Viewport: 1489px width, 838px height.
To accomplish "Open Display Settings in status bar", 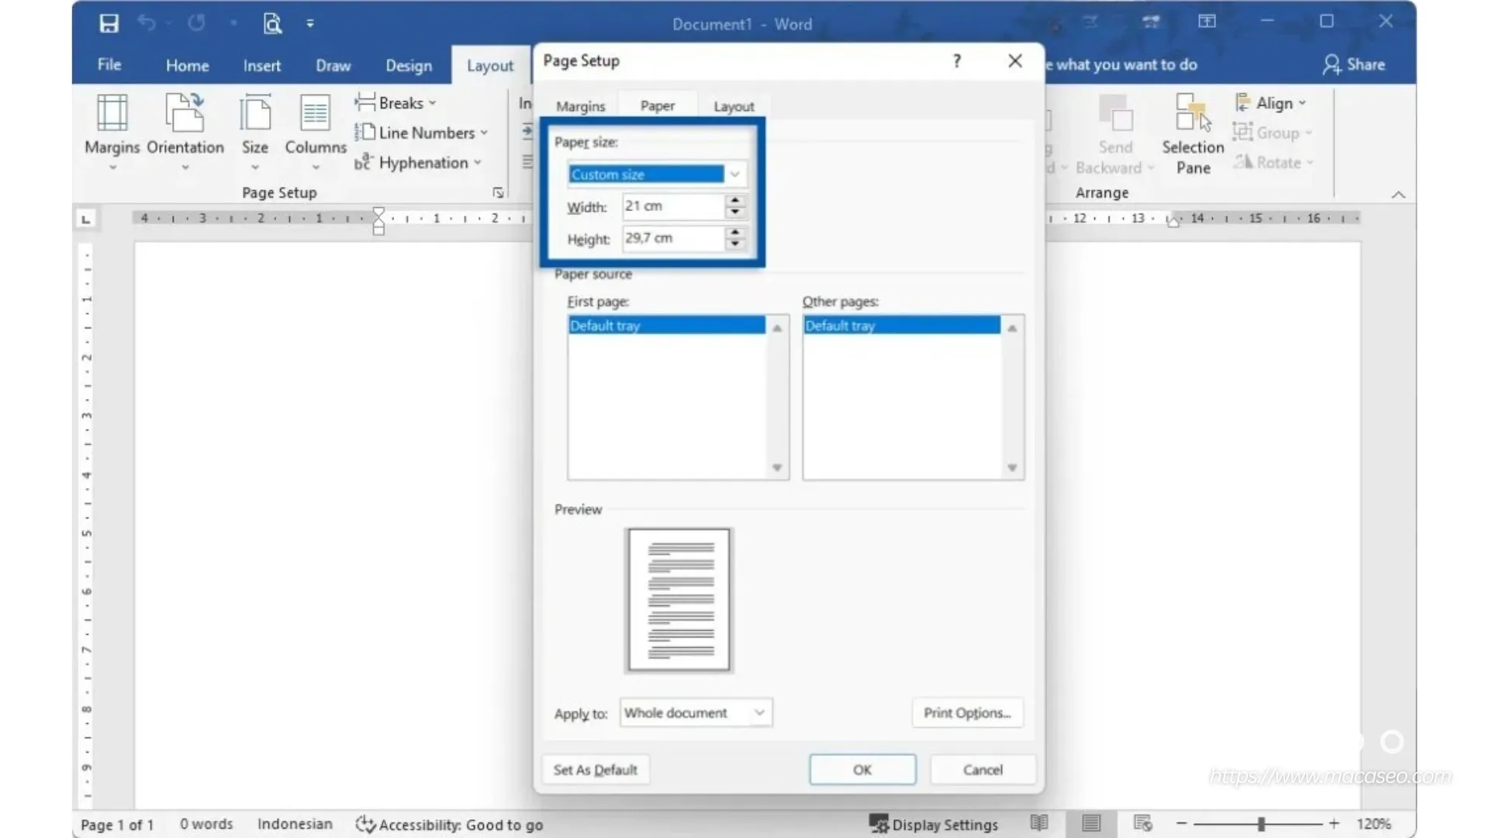I will click(x=934, y=824).
